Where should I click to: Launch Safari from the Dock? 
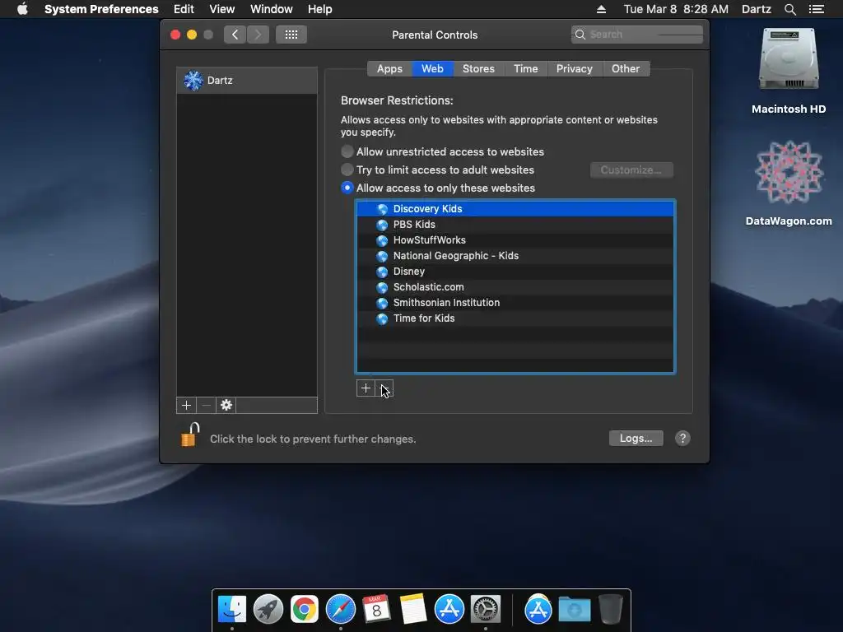tap(341, 609)
